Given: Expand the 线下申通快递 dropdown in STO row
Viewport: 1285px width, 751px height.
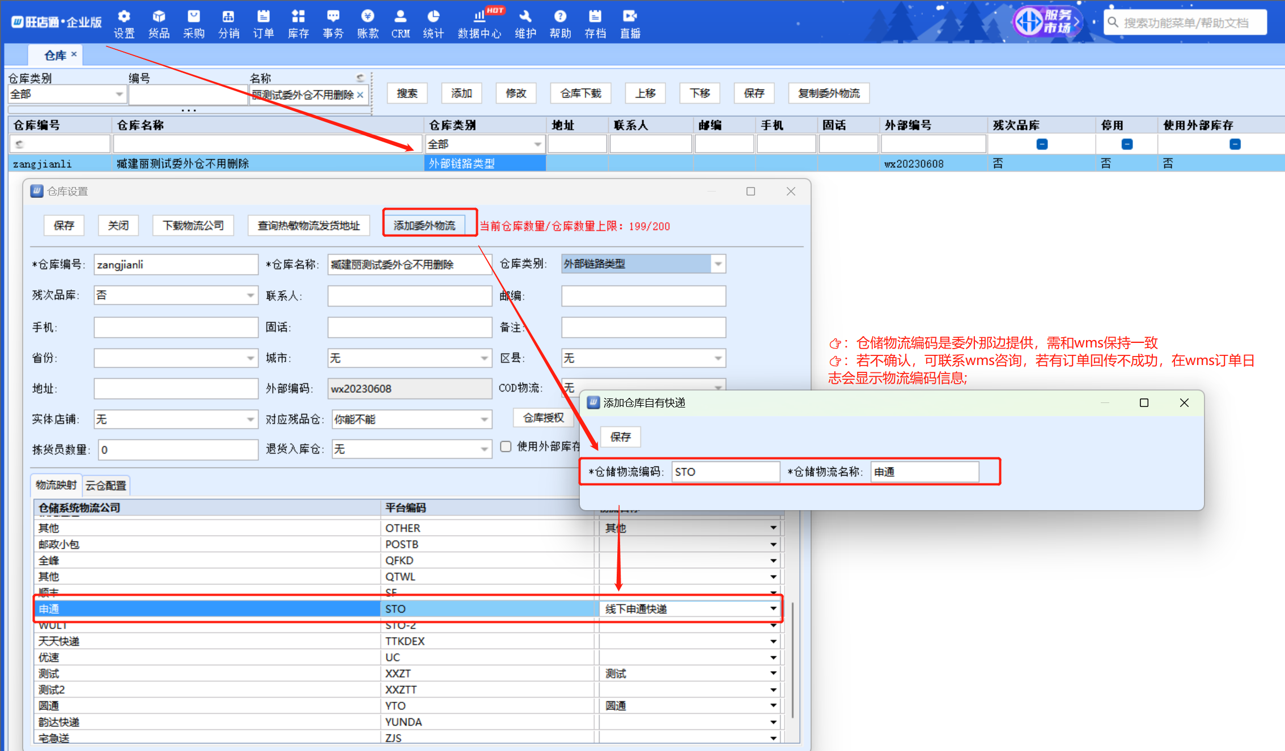Looking at the screenshot, I should coord(773,609).
